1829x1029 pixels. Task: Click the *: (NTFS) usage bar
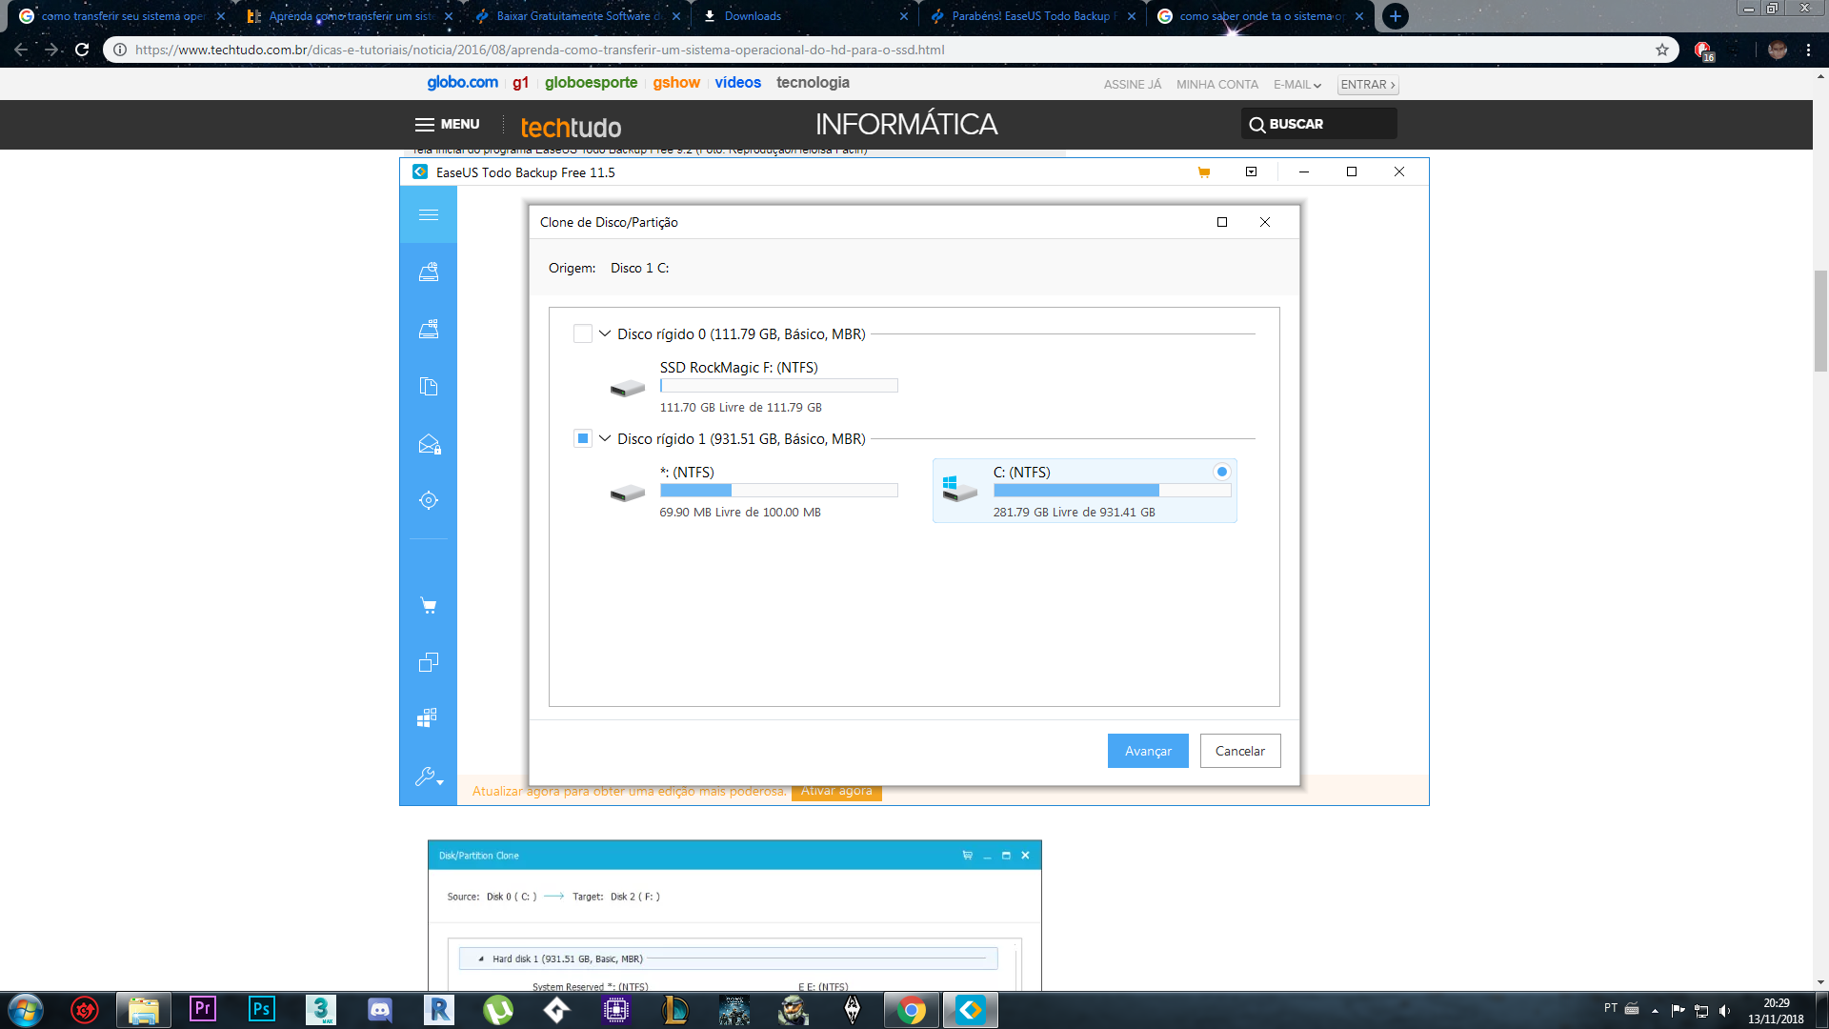778,491
